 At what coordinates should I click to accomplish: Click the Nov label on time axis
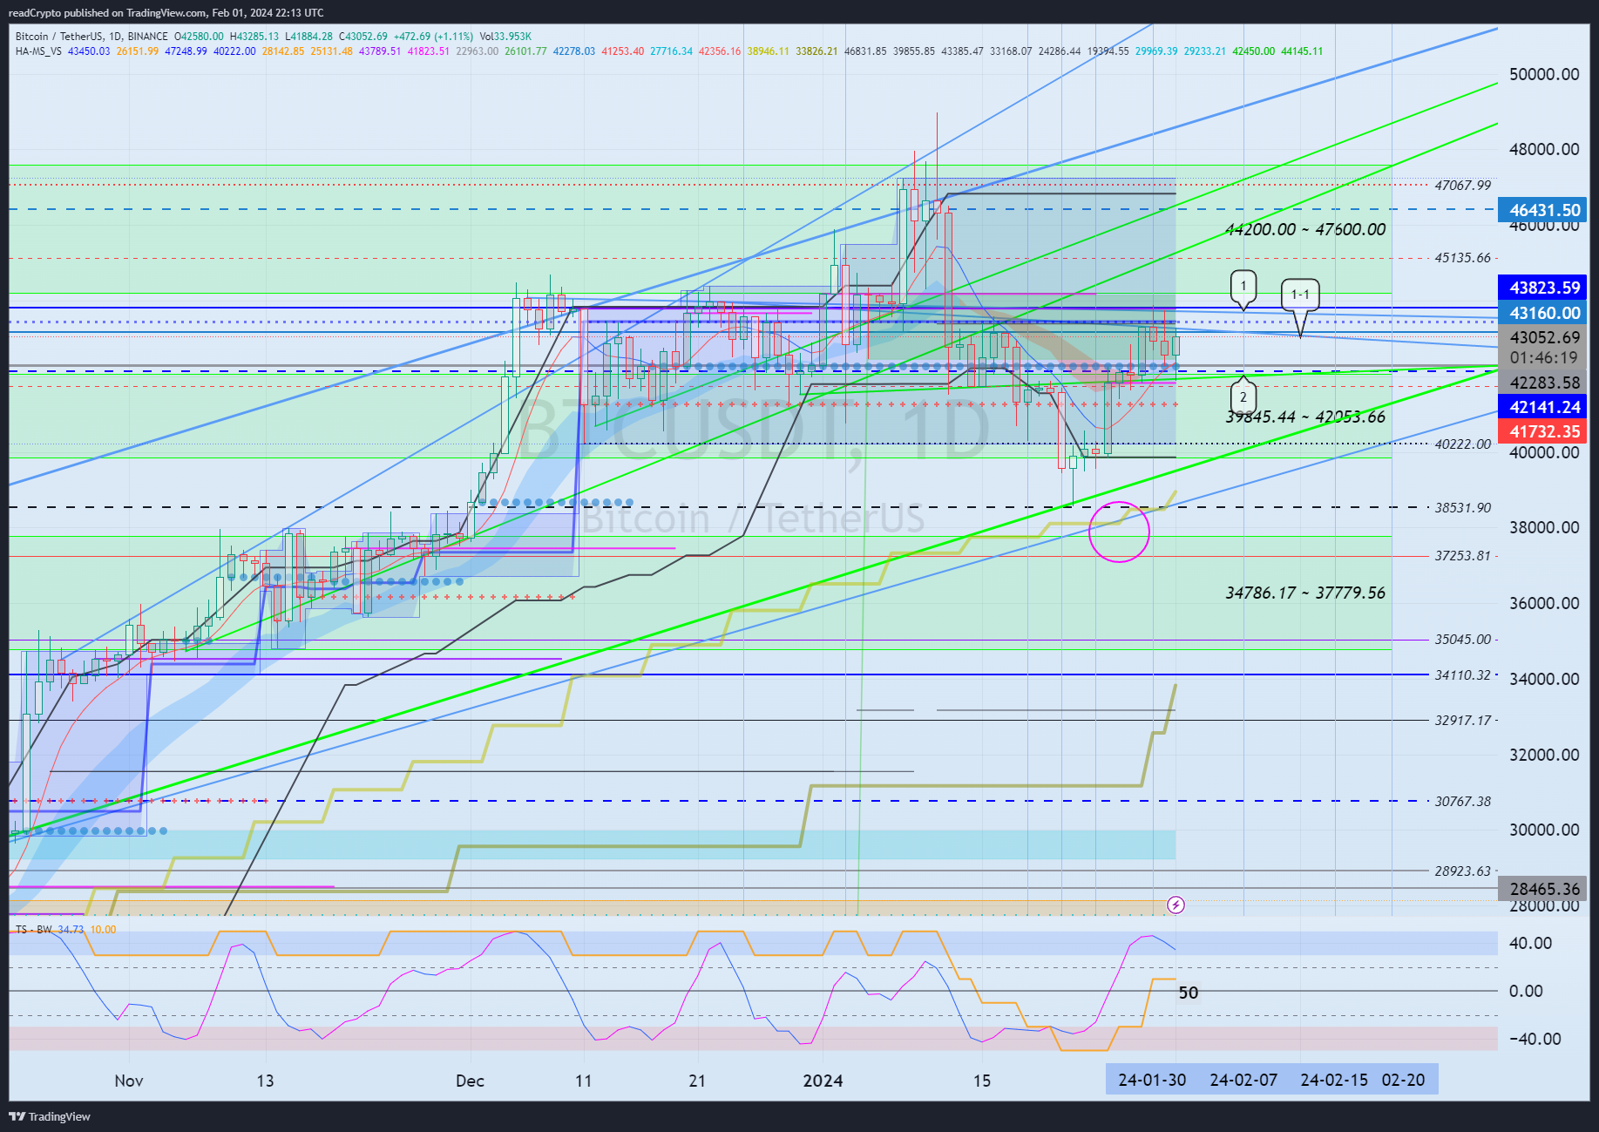[x=129, y=1081]
